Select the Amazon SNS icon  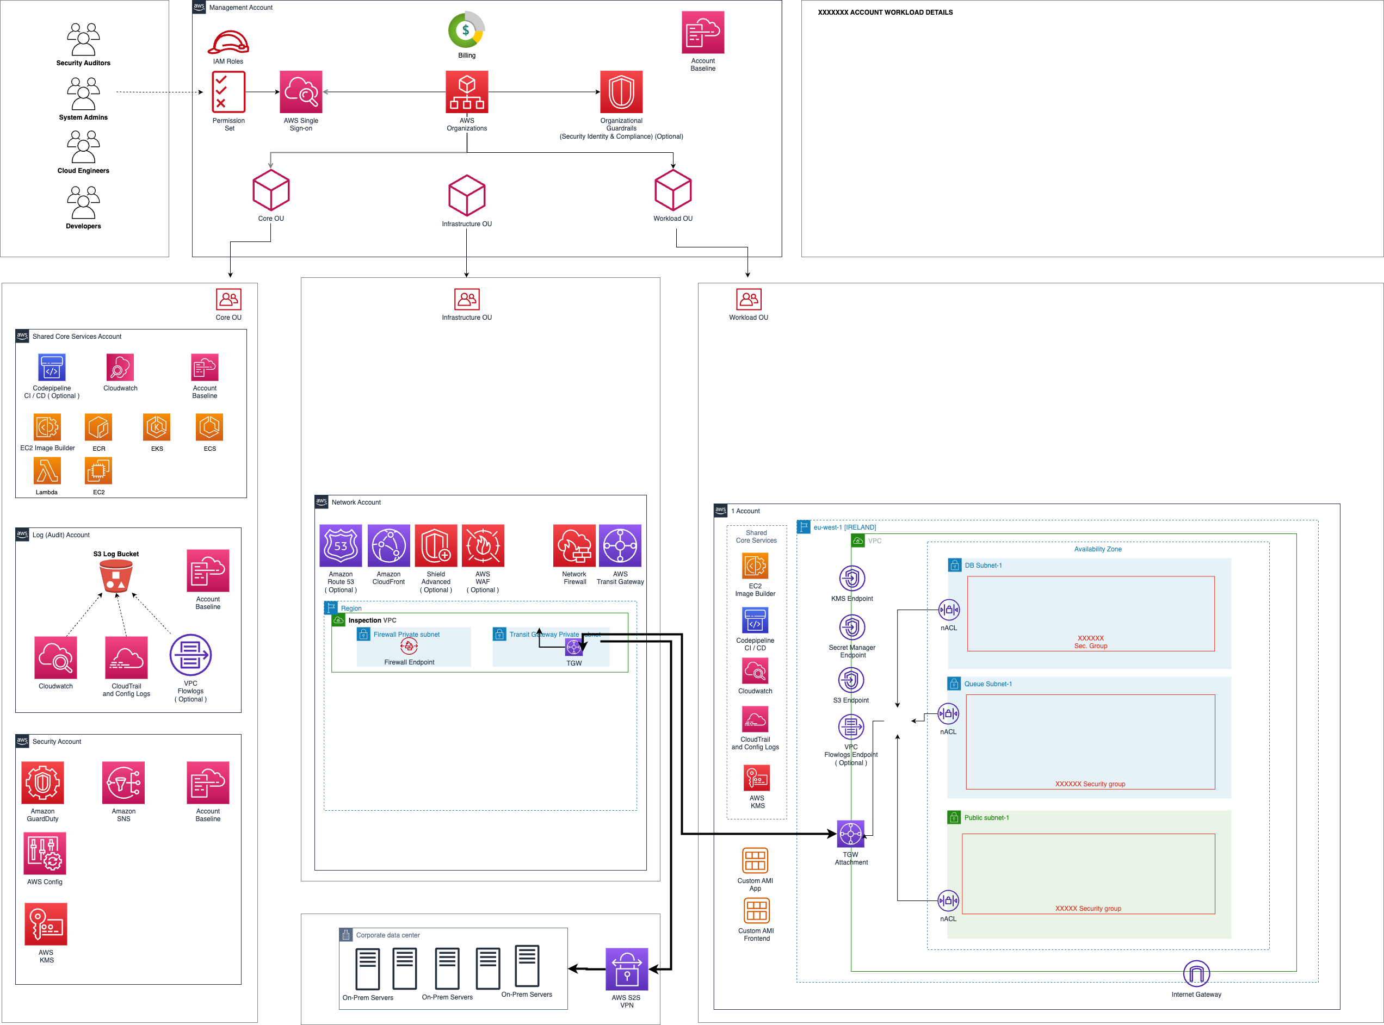tap(123, 782)
